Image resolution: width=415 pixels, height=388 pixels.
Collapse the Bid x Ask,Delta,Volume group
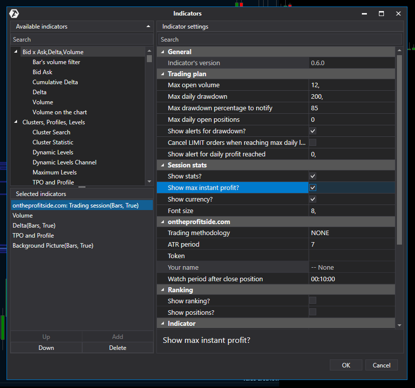tap(16, 52)
